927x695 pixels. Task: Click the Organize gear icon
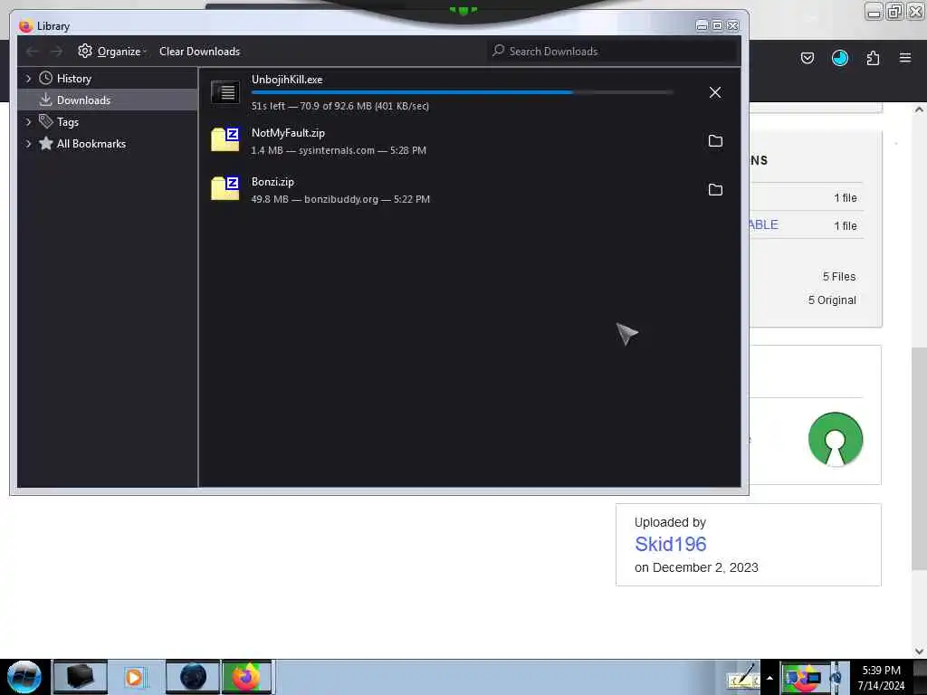coord(85,51)
